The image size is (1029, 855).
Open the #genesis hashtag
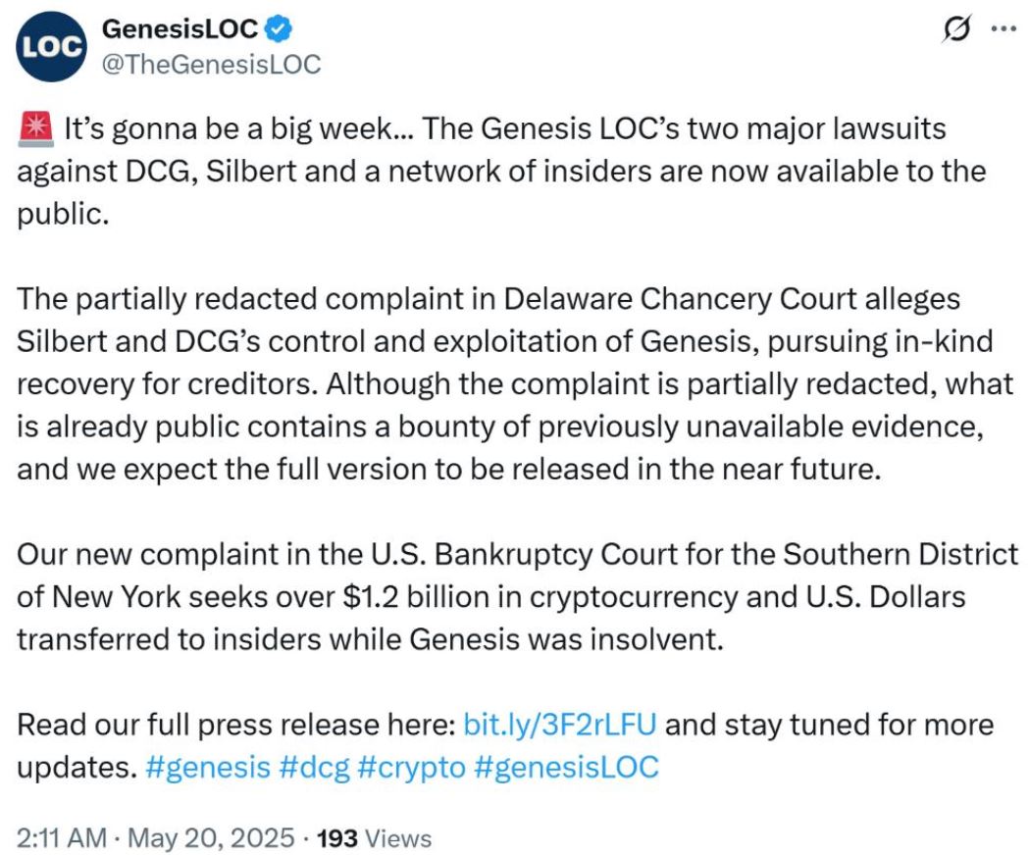207,767
